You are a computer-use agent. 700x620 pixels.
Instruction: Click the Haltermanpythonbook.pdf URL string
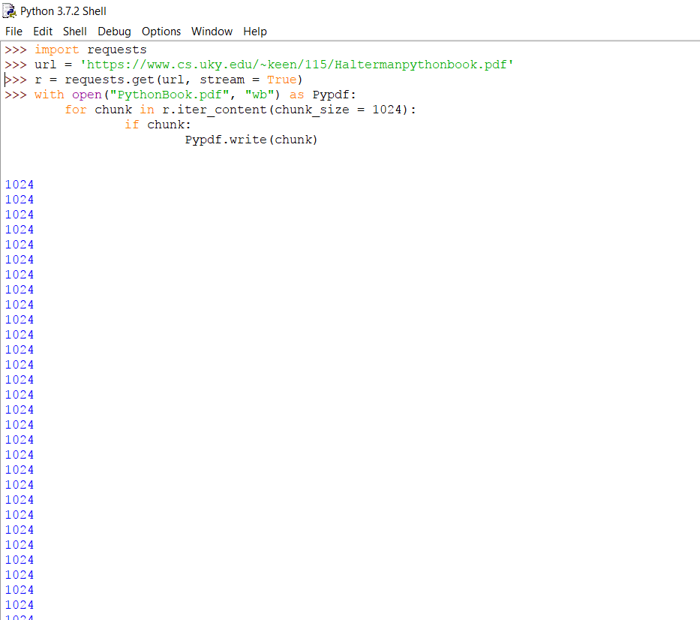(296, 65)
